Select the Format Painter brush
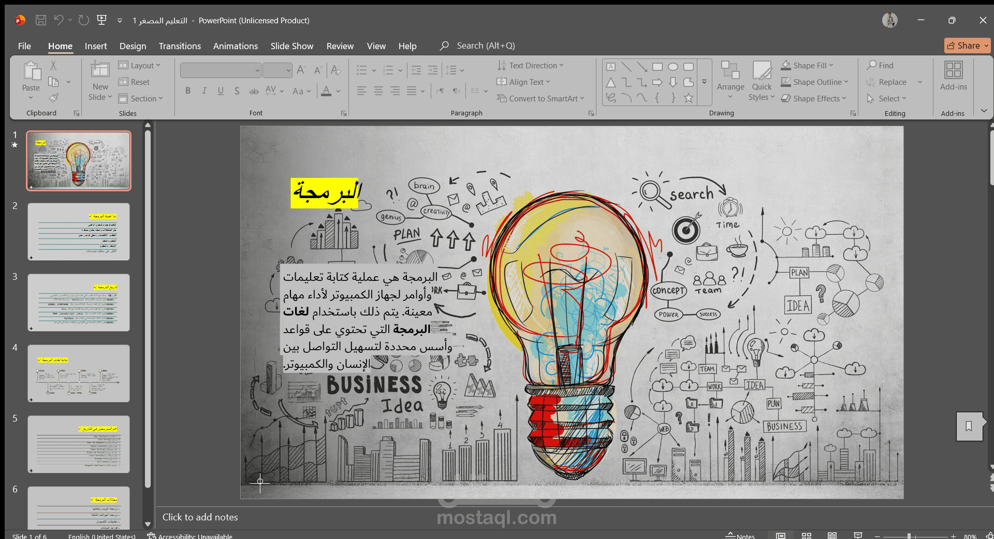This screenshot has height=539, width=994. point(53,98)
